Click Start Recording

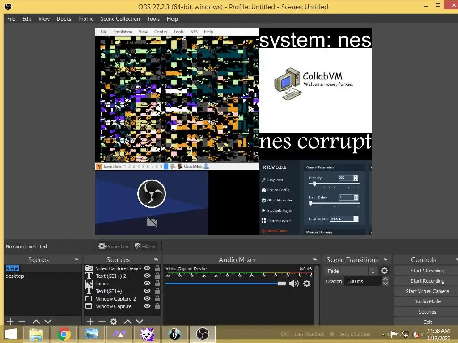tap(427, 281)
